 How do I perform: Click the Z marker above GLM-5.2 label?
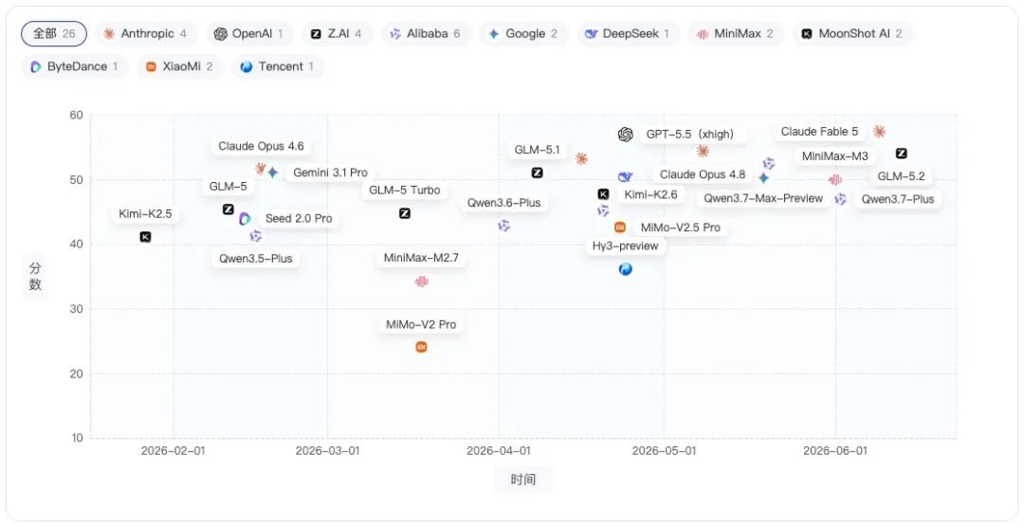(x=902, y=154)
